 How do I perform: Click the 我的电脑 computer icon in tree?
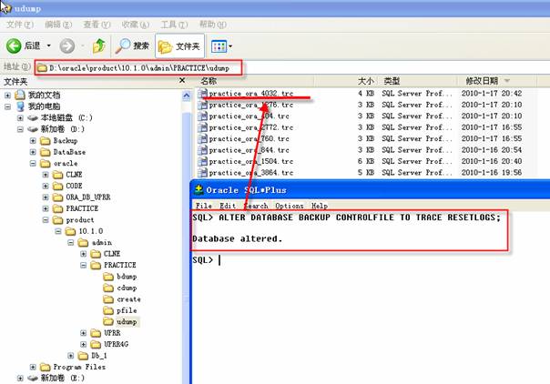(x=20, y=106)
